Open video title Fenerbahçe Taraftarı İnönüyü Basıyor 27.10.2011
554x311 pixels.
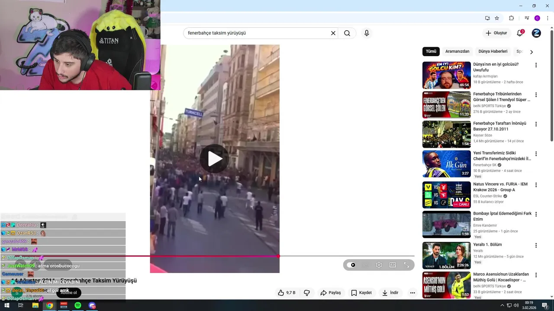(499, 126)
